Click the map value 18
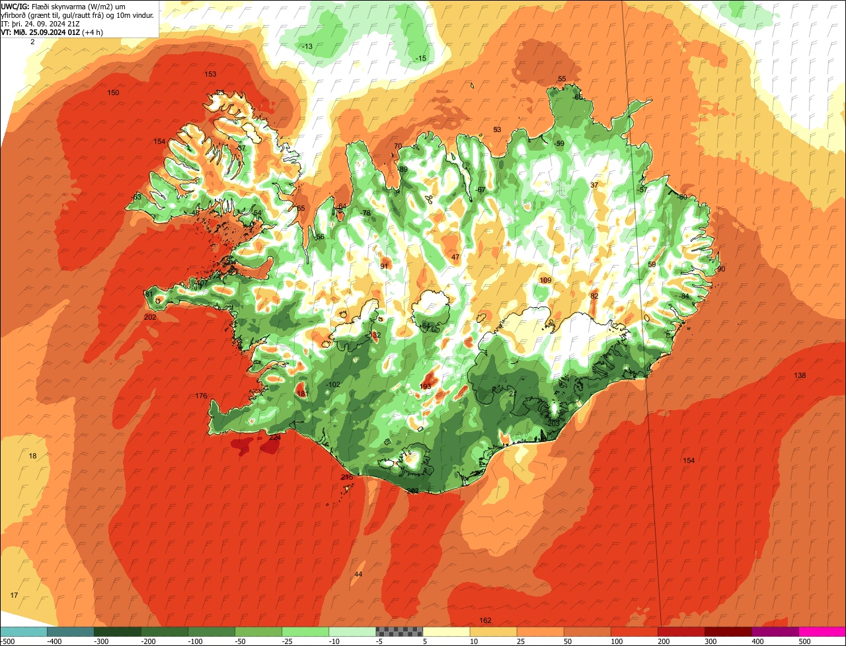This screenshot has height=646, width=846. pos(33,456)
